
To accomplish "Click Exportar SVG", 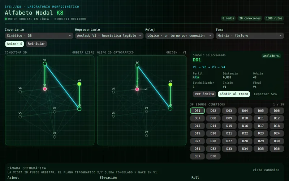I will click(x=265, y=94).
